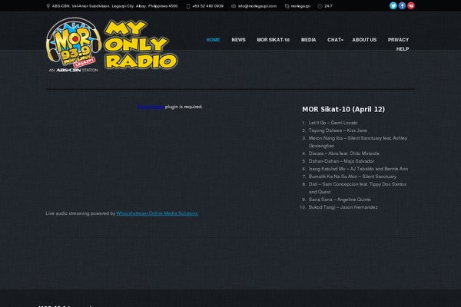Open the MEDIA menu item
Screen dimensions: 461x307
(308, 40)
